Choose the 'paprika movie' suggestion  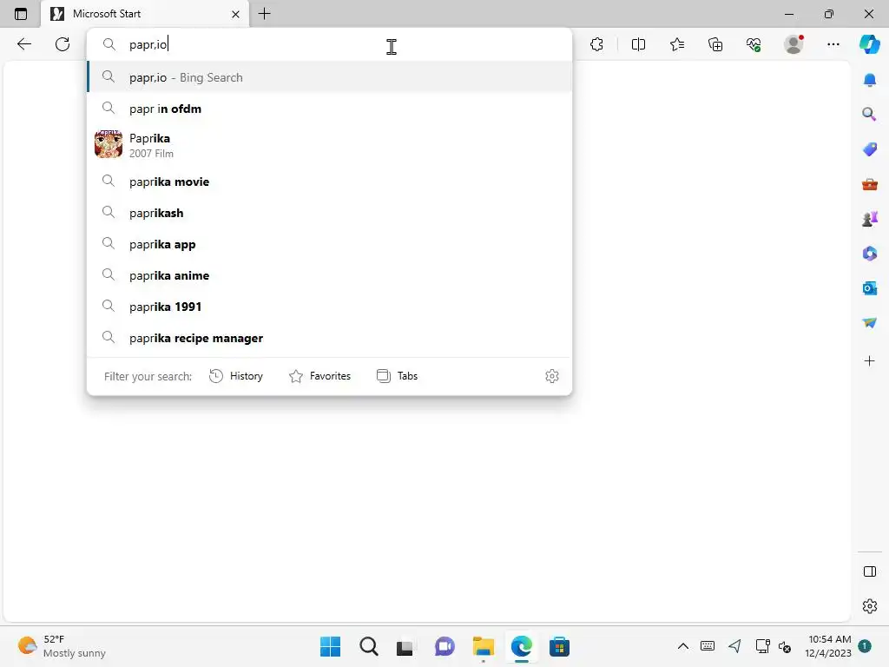(x=329, y=182)
